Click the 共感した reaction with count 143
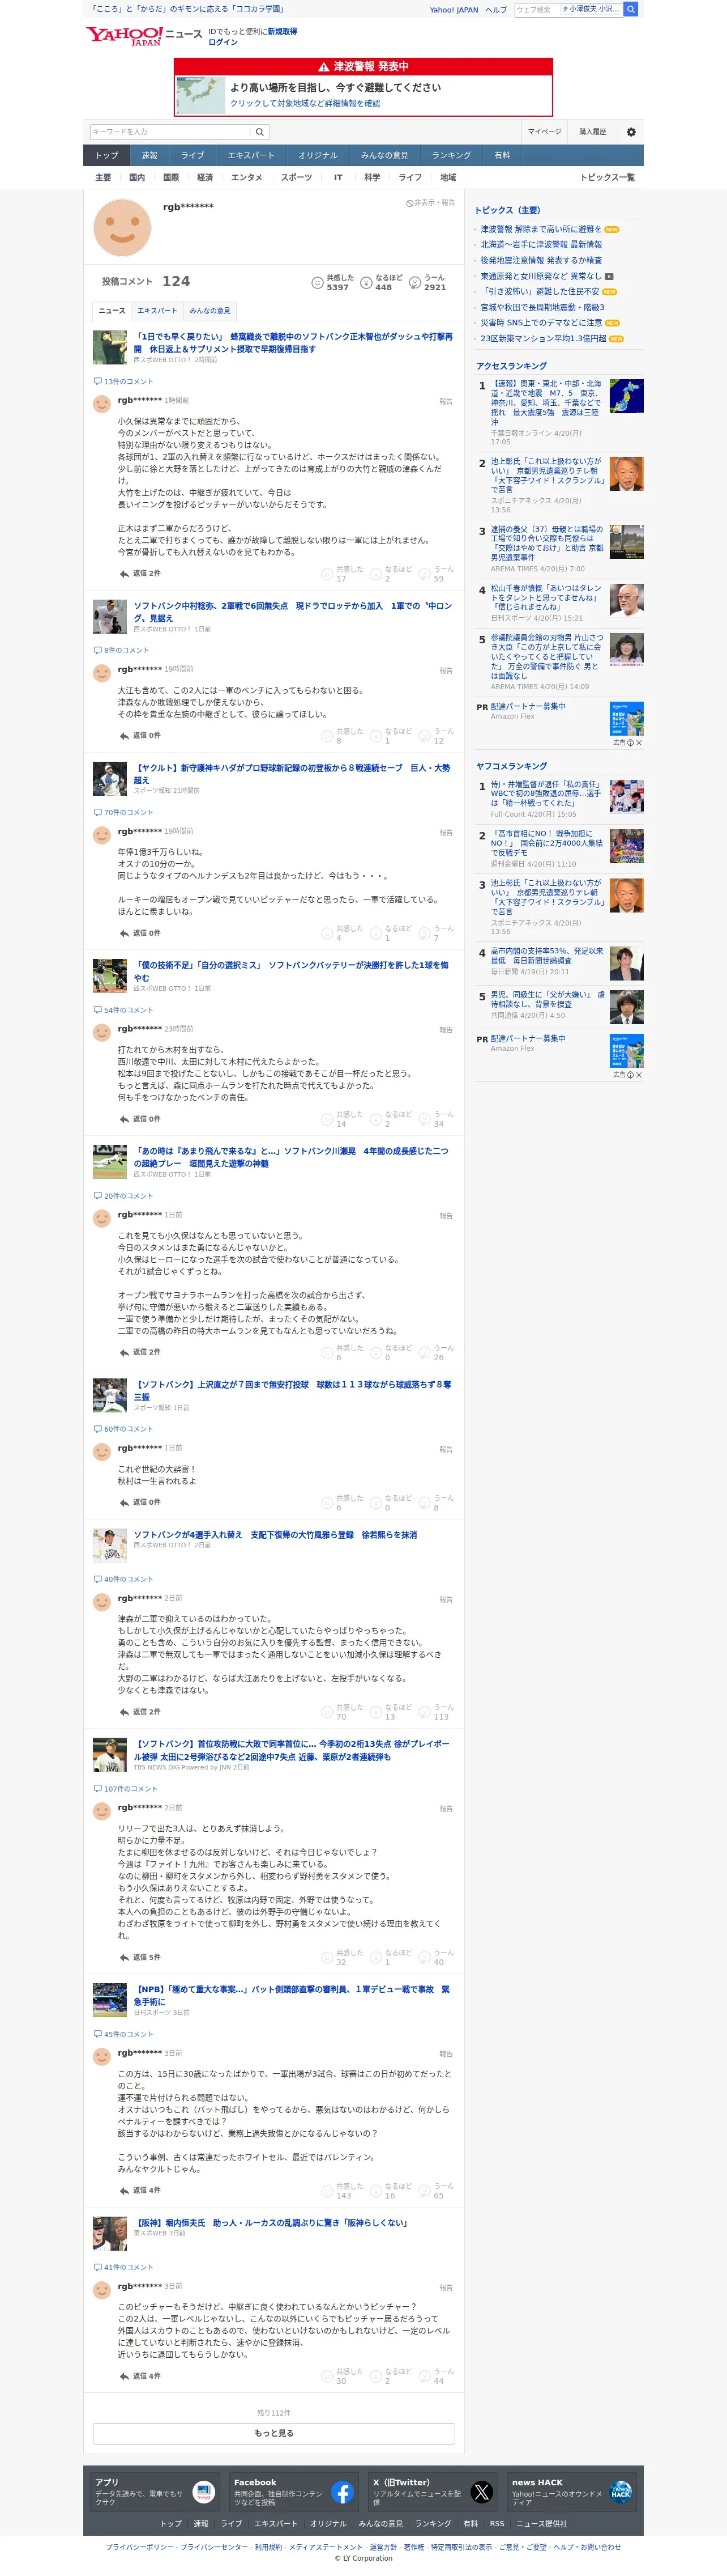Screen dimensions: 727x2576 (343, 2191)
